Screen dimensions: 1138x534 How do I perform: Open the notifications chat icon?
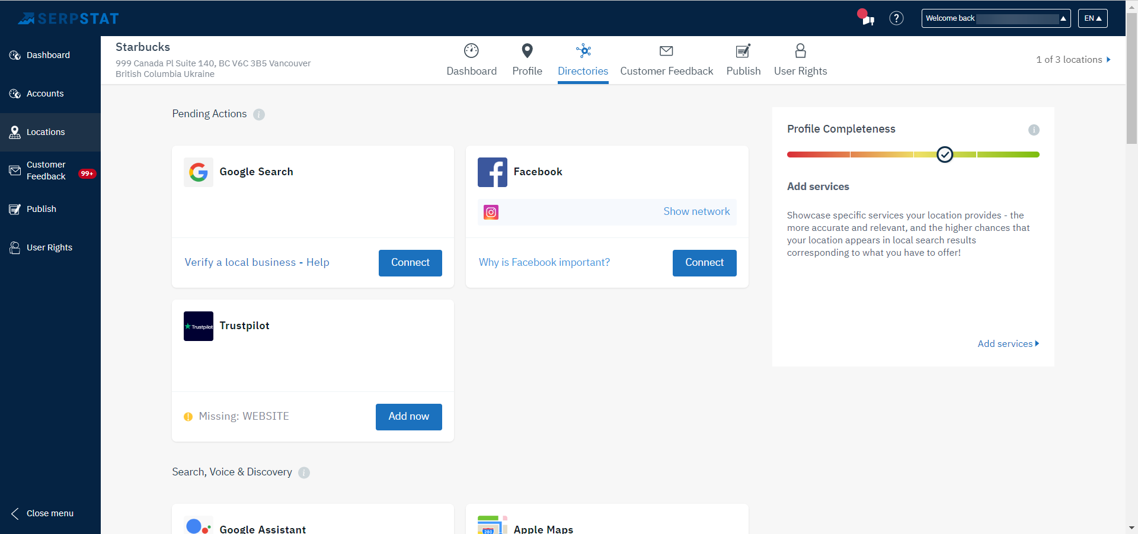click(867, 18)
